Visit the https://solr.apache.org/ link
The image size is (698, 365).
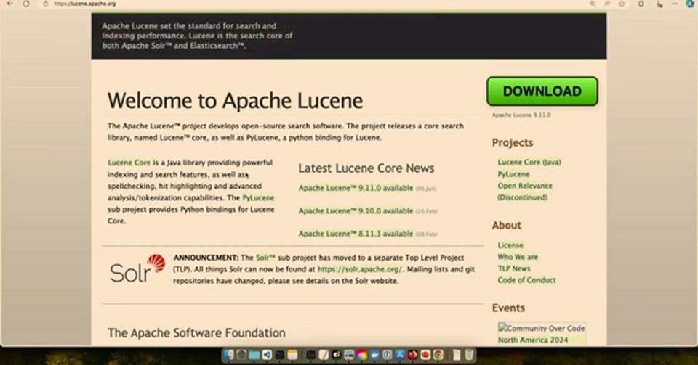(360, 269)
